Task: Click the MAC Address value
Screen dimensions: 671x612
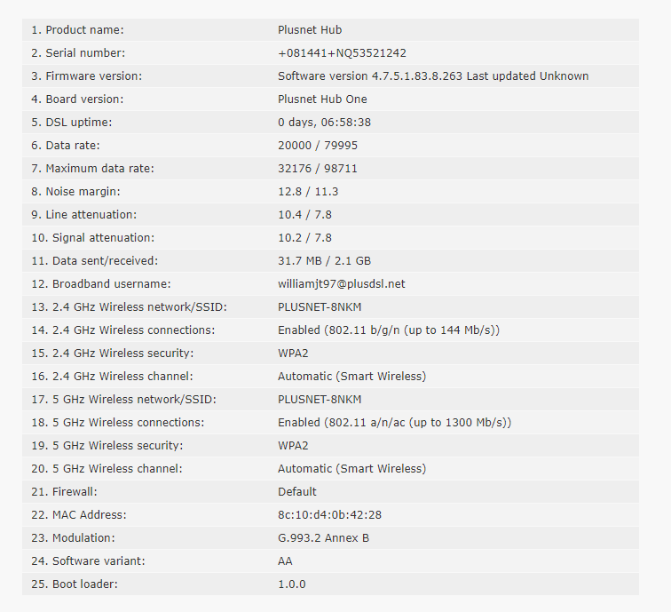Action: click(329, 515)
